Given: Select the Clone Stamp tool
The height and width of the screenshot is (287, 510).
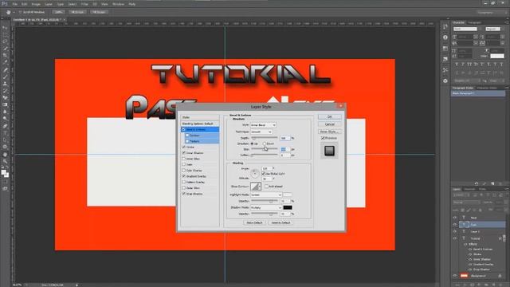Looking at the screenshot, I should point(5,84).
